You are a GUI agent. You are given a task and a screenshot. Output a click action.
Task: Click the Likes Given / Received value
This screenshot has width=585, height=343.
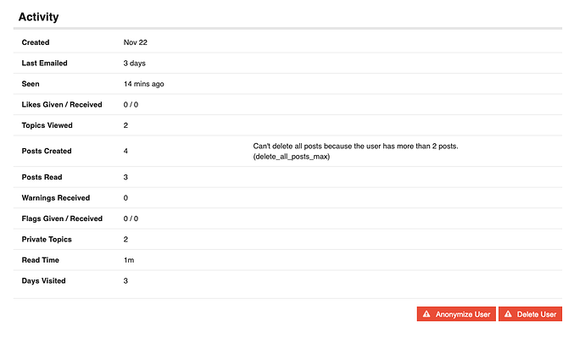pyautogui.click(x=131, y=105)
